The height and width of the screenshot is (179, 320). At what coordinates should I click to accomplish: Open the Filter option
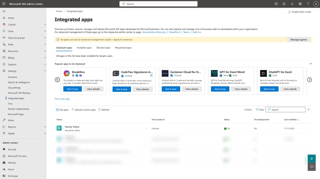(x=260, y=109)
